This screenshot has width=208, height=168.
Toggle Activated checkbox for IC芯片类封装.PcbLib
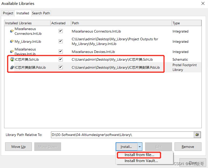pyautogui.click(x=61, y=67)
